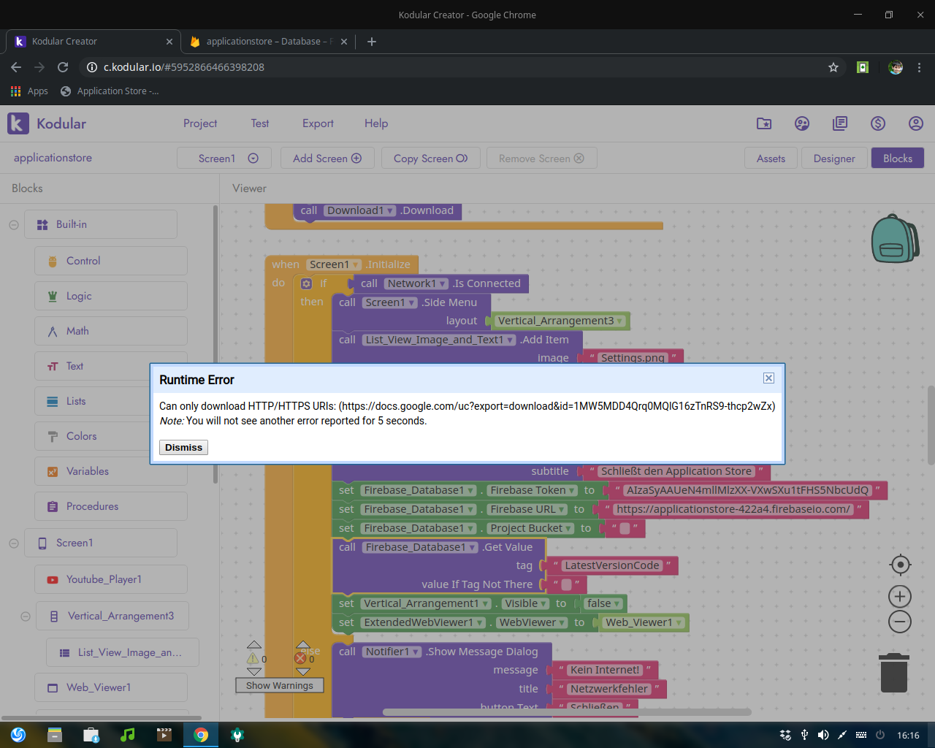Select the Math blocks drawer
The height and width of the screenshot is (748, 935).
coord(111,331)
